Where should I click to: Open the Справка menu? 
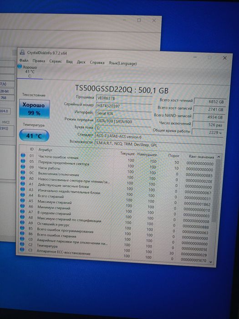pos(97,63)
